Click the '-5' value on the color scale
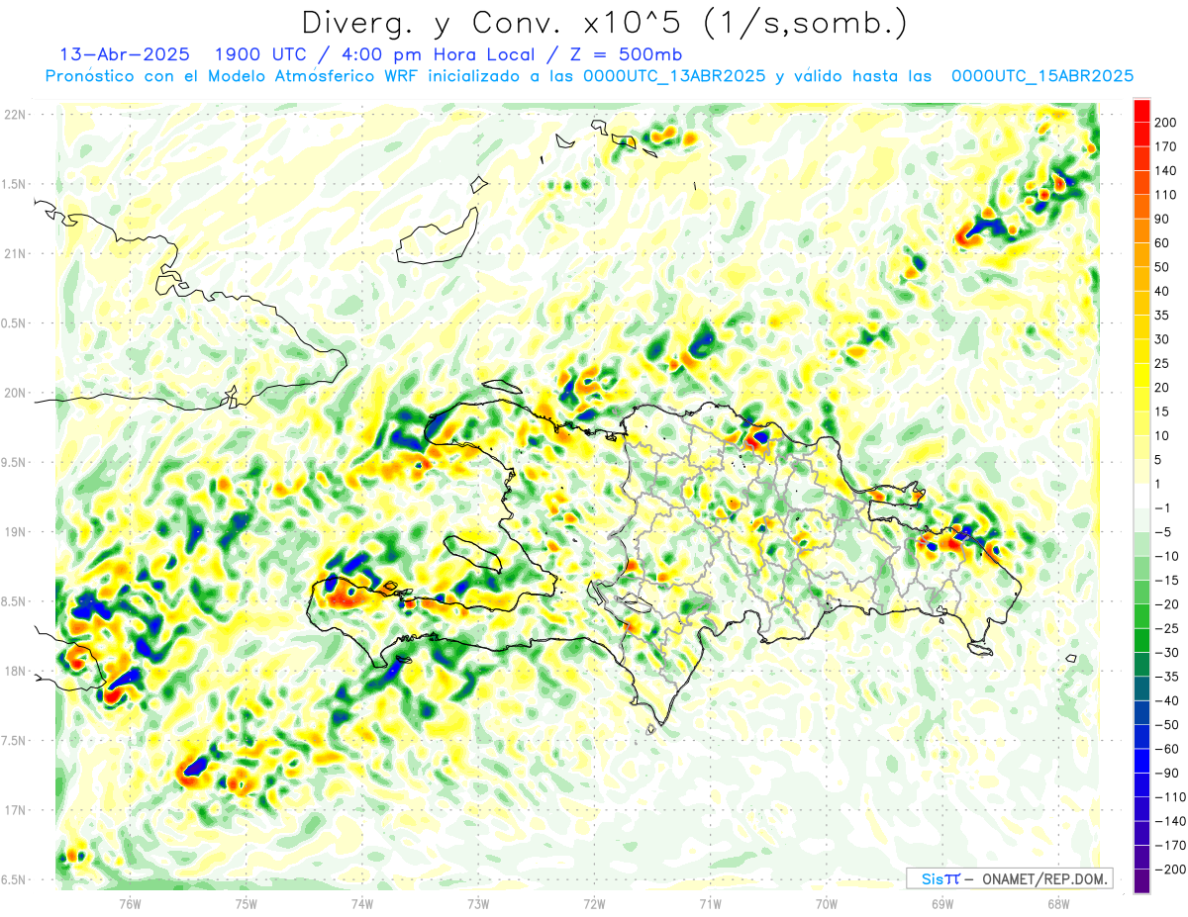The image size is (1188, 917). (1164, 532)
